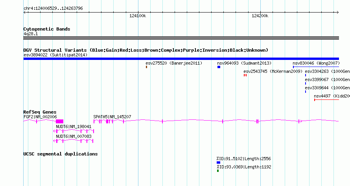The width and height of the screenshot is (350, 186).
Task: Select the %ID:93.0369|Length:1192 label
Action: click(x=244, y=167)
